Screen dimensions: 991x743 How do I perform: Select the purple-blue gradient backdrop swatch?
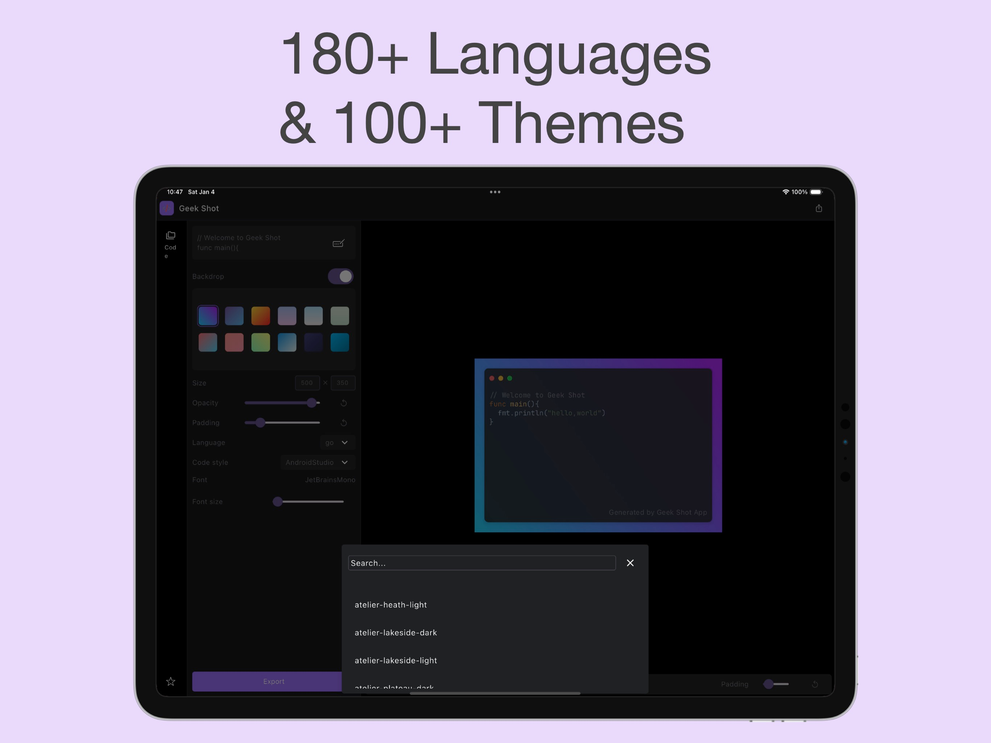coord(208,316)
